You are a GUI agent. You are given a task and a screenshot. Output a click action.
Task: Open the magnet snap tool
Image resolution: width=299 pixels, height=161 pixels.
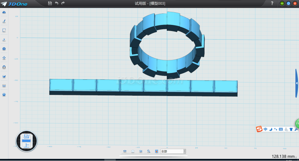point(4,67)
